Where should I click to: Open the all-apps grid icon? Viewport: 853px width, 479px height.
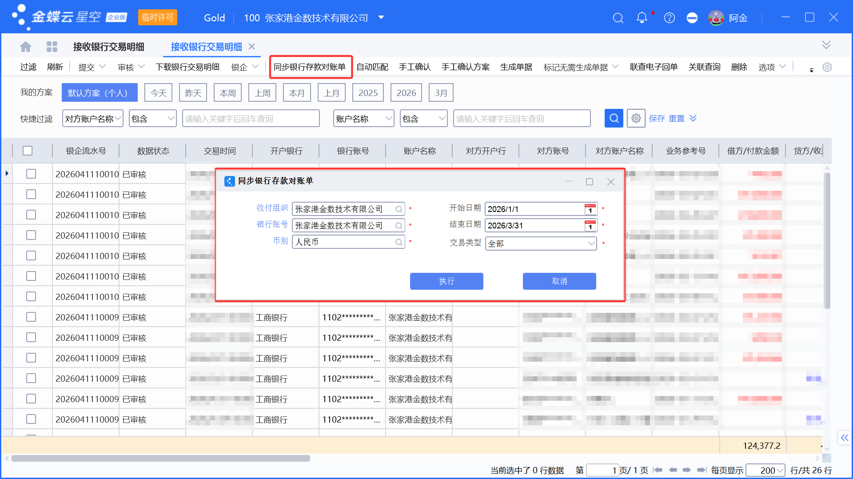[x=52, y=47]
